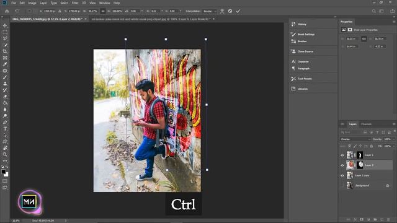Open the Window menu
Screen dimensions: 397x223
105,3
